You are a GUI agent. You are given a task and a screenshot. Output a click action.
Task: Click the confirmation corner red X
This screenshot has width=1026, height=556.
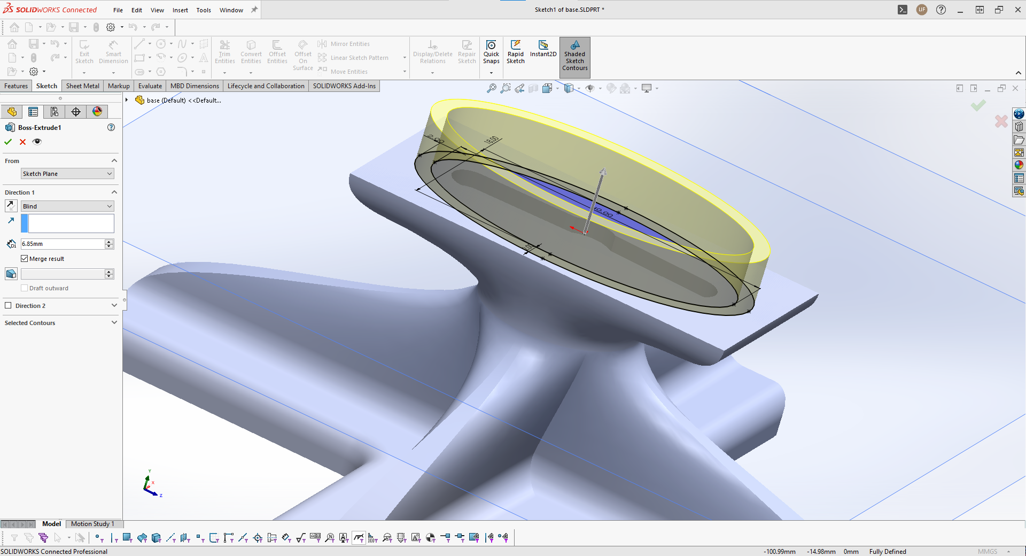point(1001,121)
